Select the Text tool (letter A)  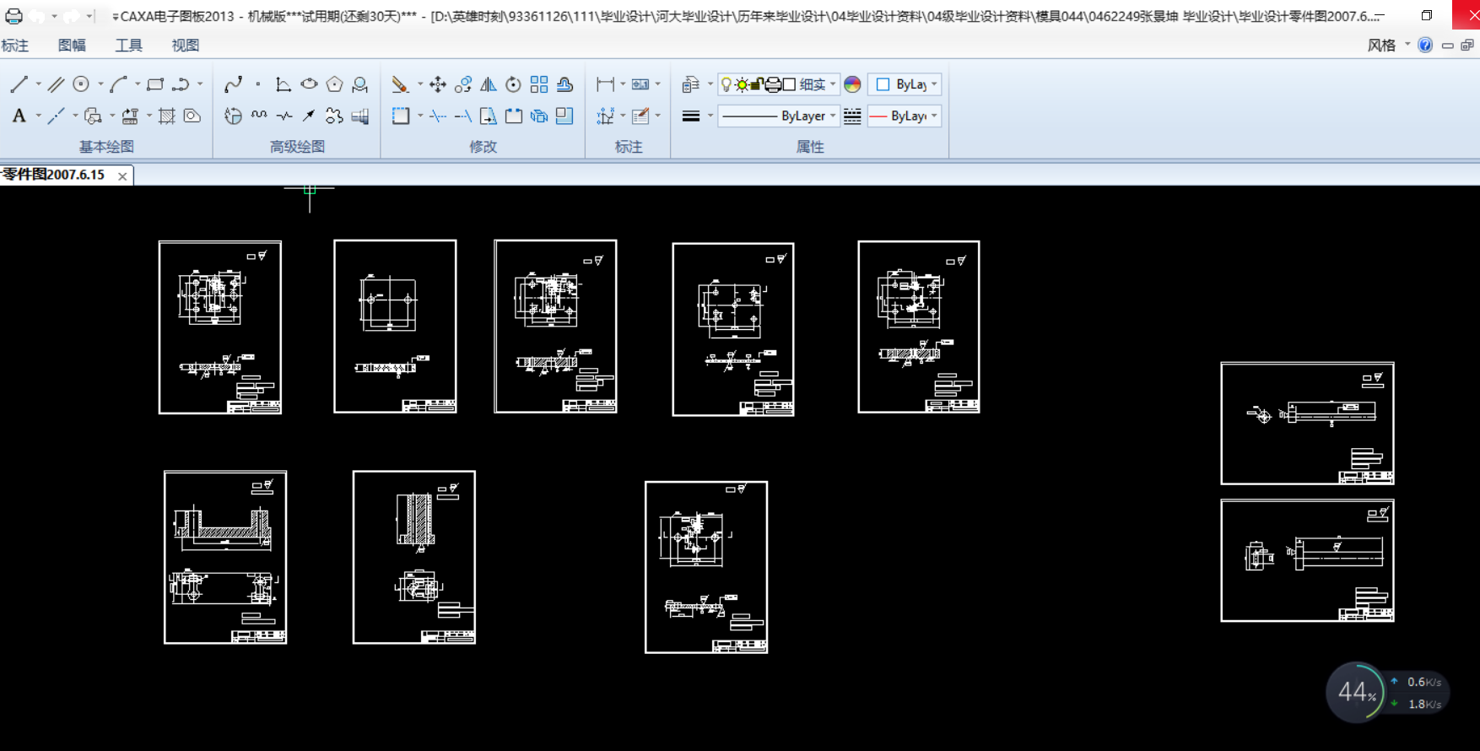(19, 116)
